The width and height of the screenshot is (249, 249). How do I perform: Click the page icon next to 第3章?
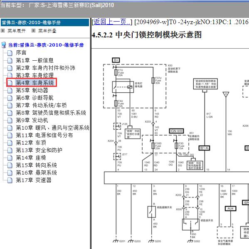click(10, 75)
